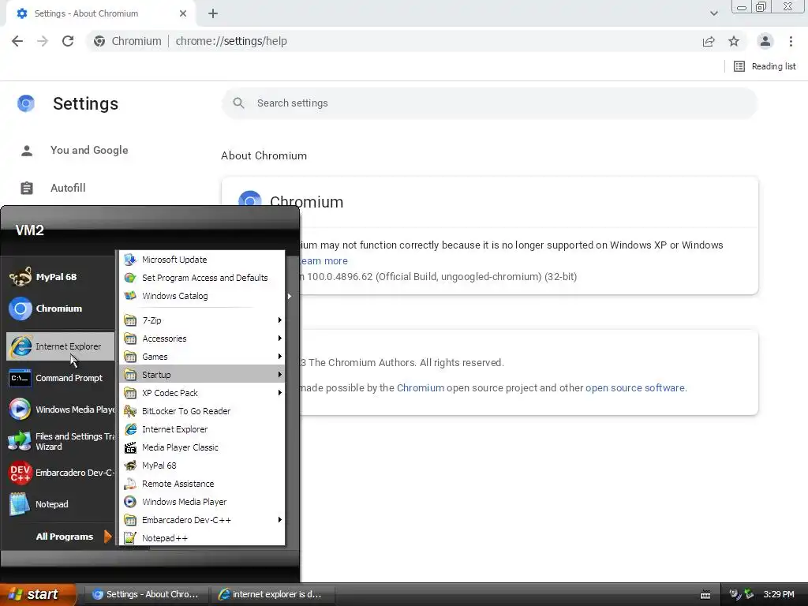The image size is (808, 606).
Task: Switch to internet explorer taskbar window
Action: (272, 594)
